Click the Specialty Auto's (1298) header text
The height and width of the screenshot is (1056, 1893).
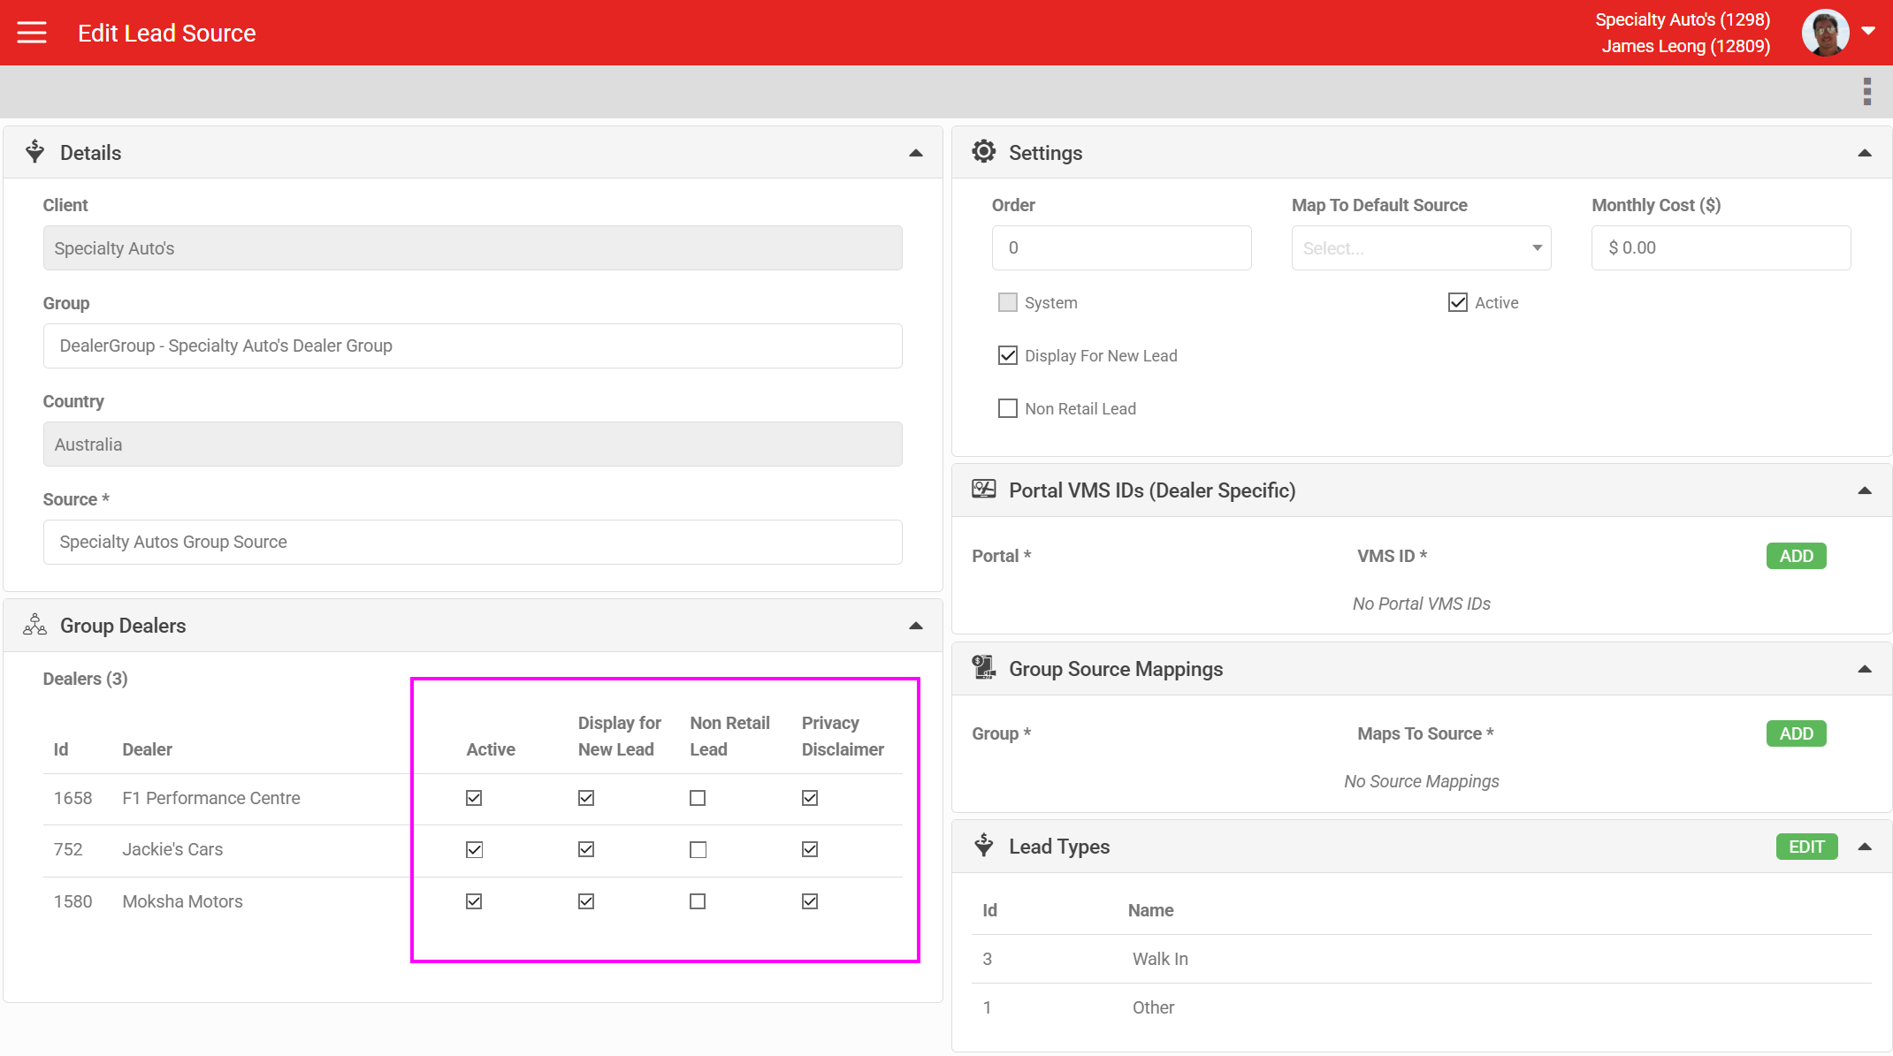click(x=1683, y=19)
